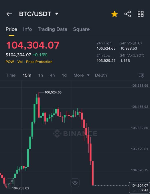Select the Time line chart option
150x194 pixels.
pyautogui.click(x=11, y=75)
